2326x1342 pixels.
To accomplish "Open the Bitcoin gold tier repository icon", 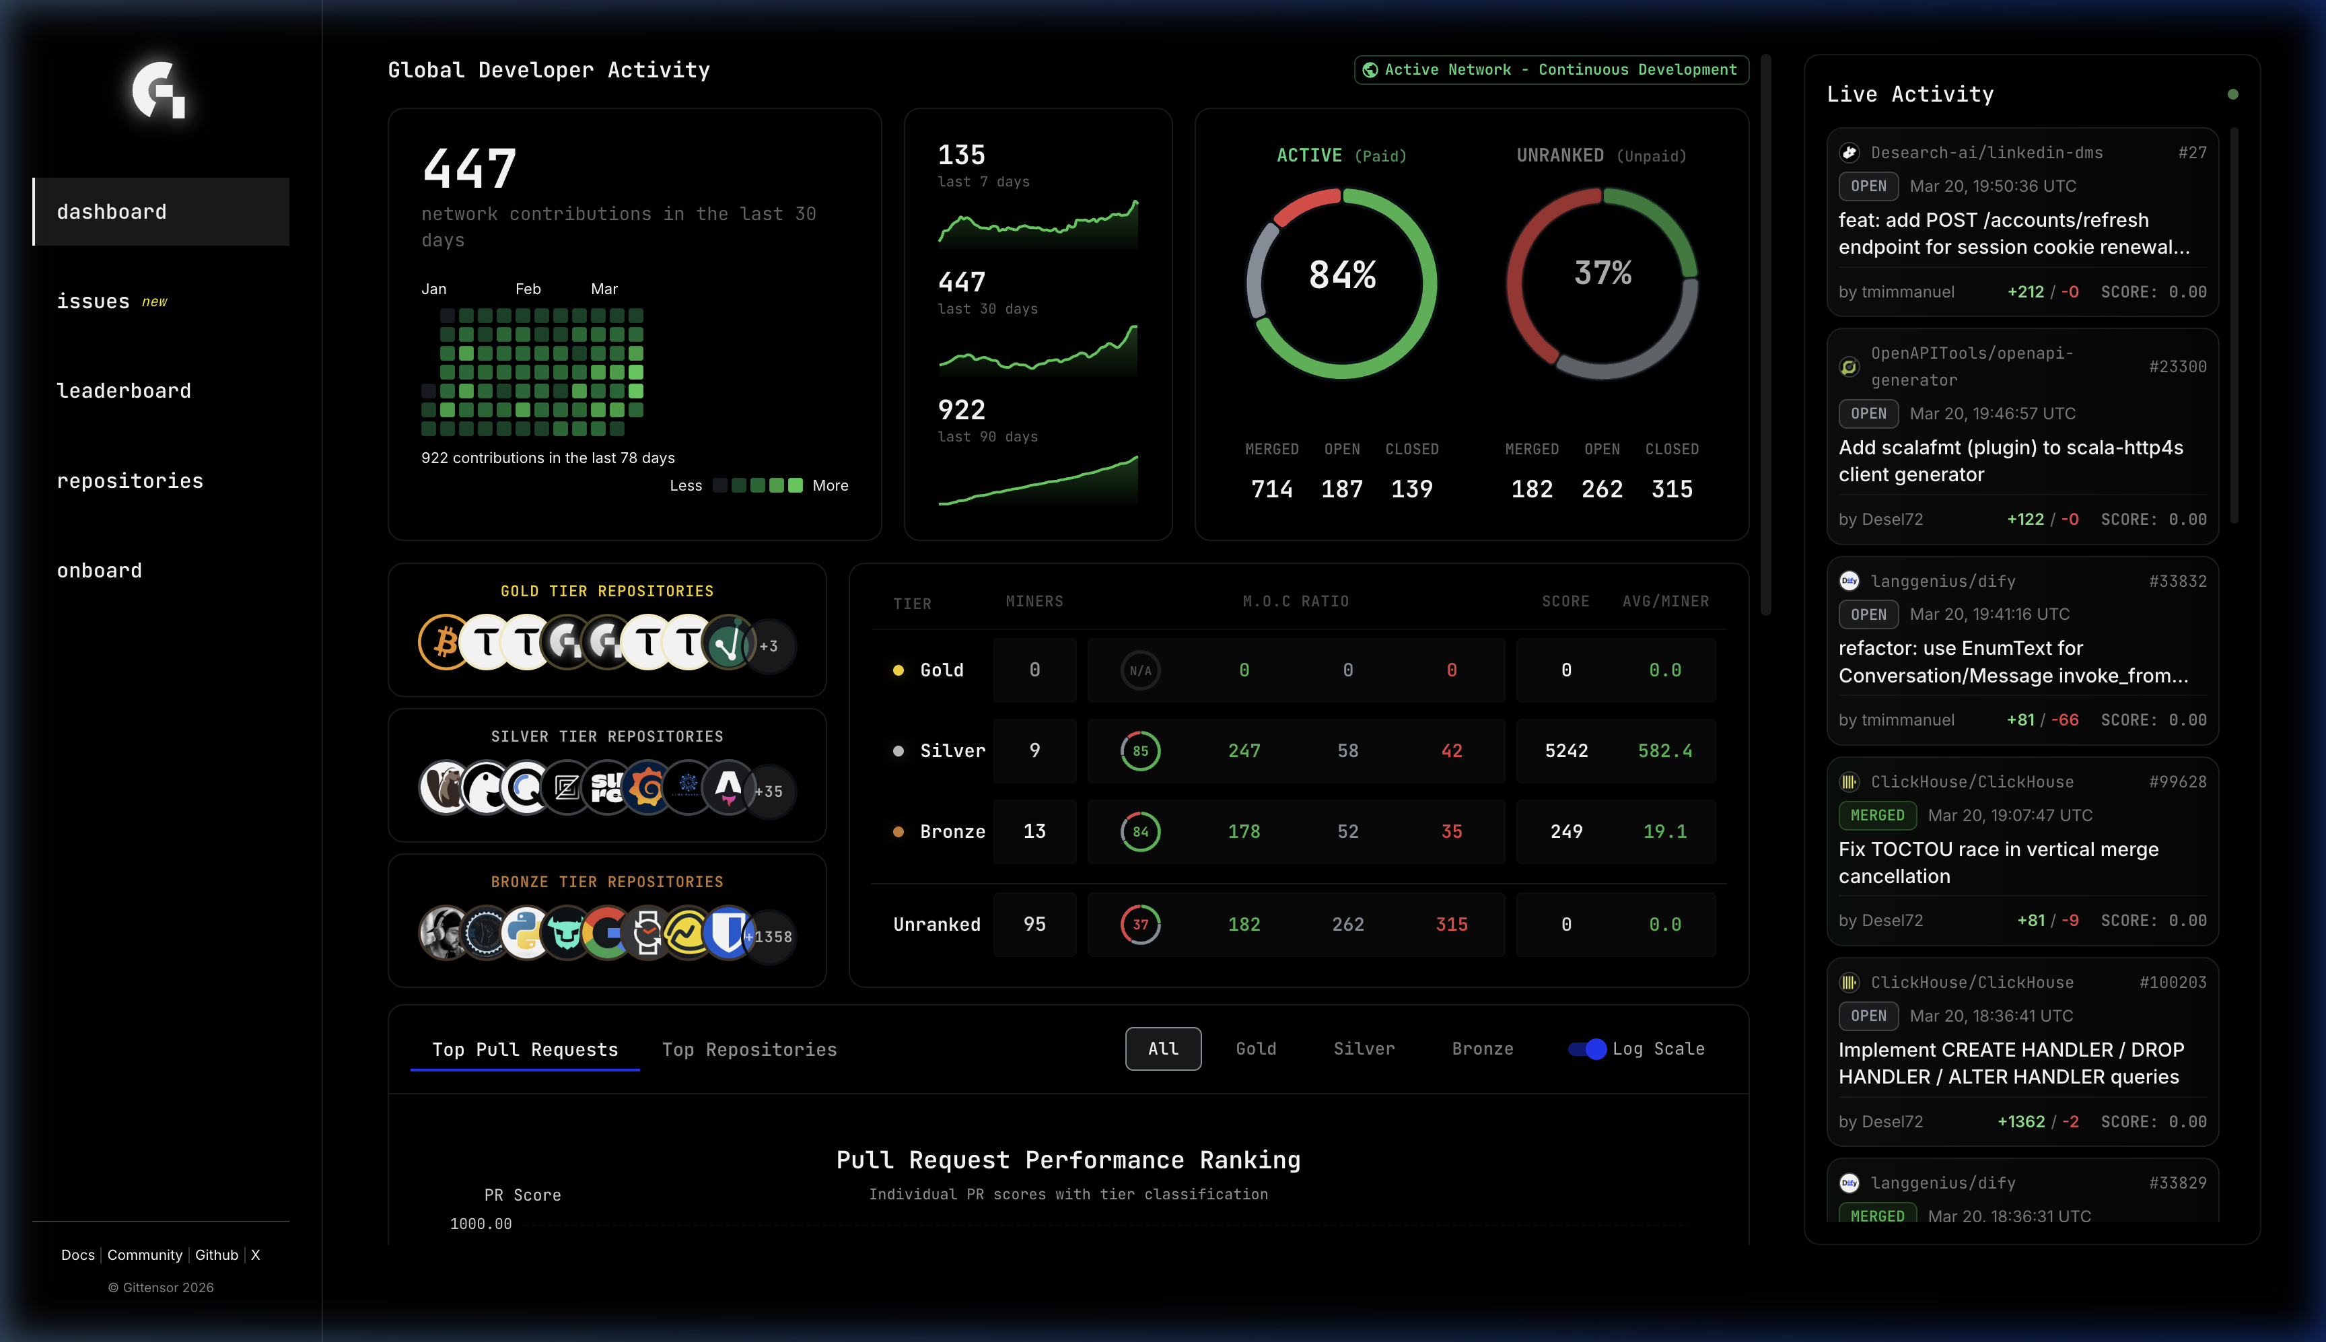I will click(444, 643).
